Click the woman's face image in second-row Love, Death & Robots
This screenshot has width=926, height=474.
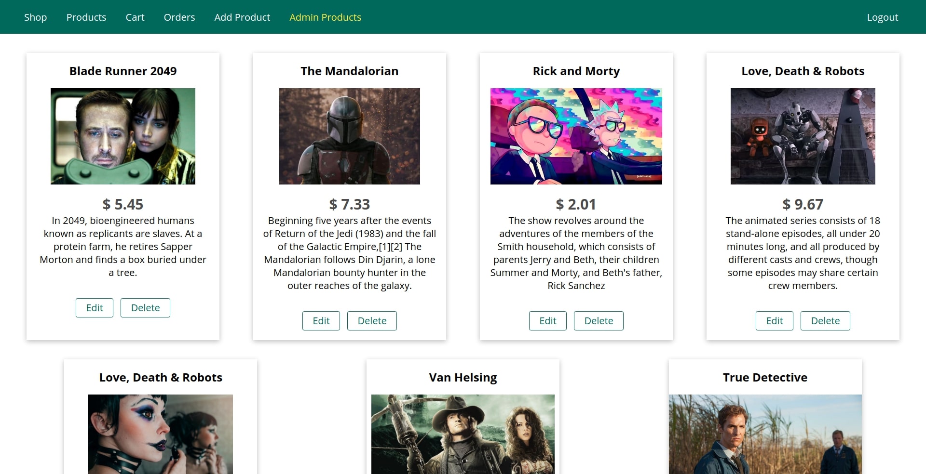tap(161, 434)
